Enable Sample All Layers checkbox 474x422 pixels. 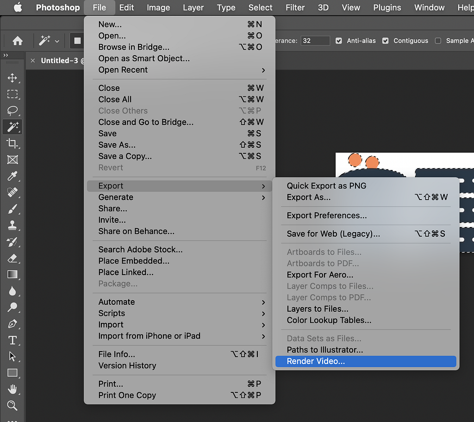click(x=438, y=41)
